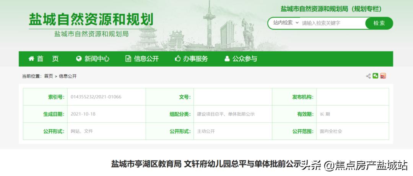
Task: Click the 发布机构 label cell
Action: coord(294,97)
